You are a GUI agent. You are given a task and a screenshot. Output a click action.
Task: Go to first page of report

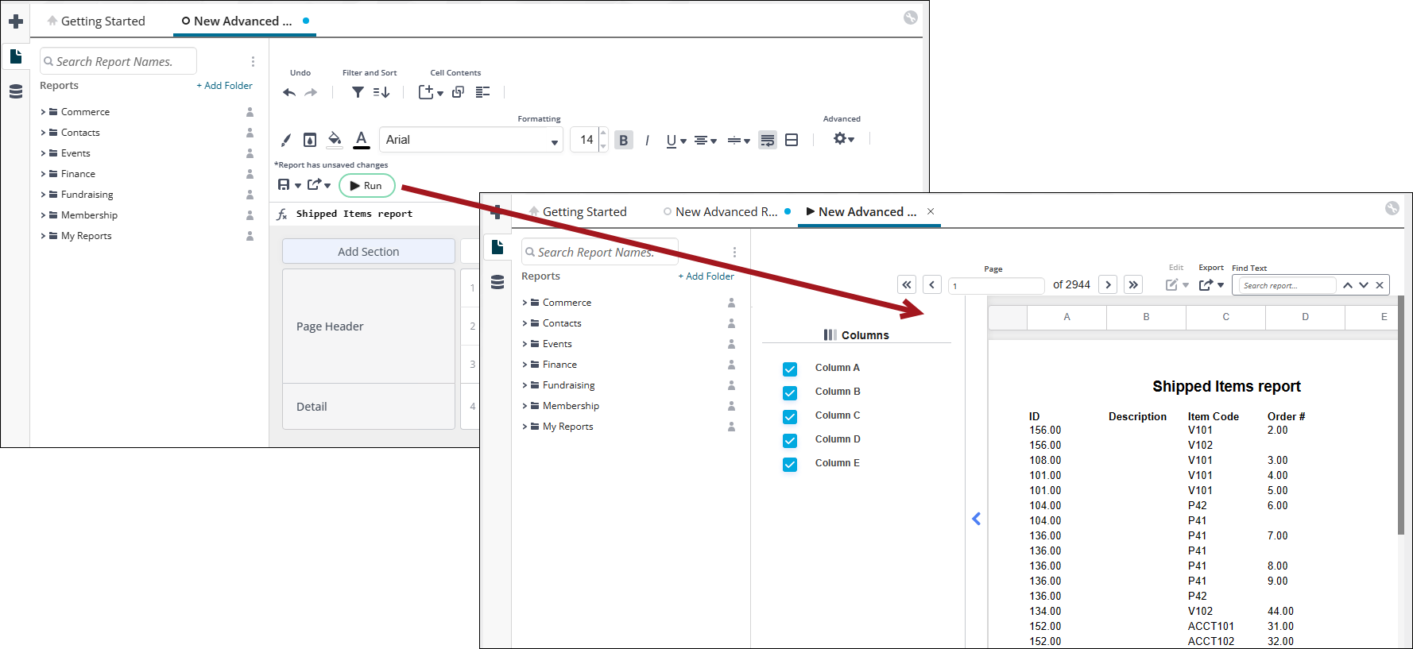pos(907,284)
